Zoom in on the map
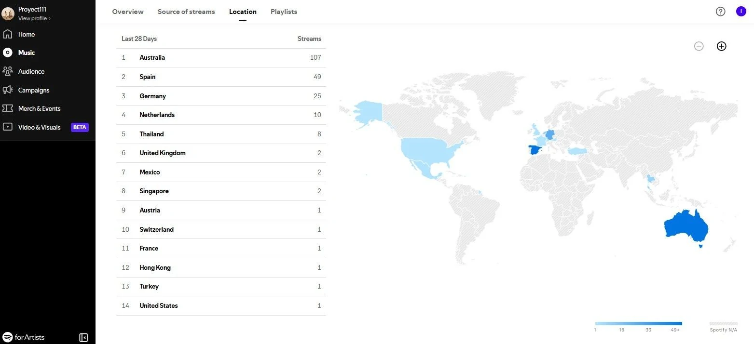Screen dimensions: 754x344 [x=721, y=46]
